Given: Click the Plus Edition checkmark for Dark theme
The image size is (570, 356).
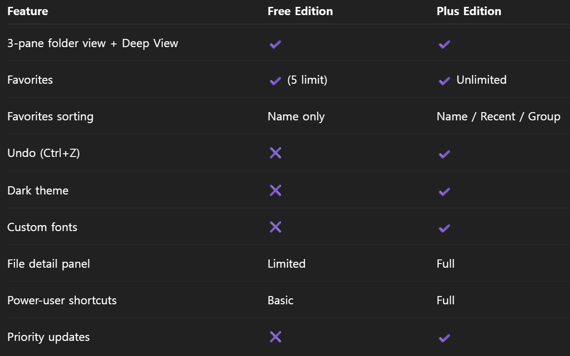Looking at the screenshot, I should (x=444, y=191).
